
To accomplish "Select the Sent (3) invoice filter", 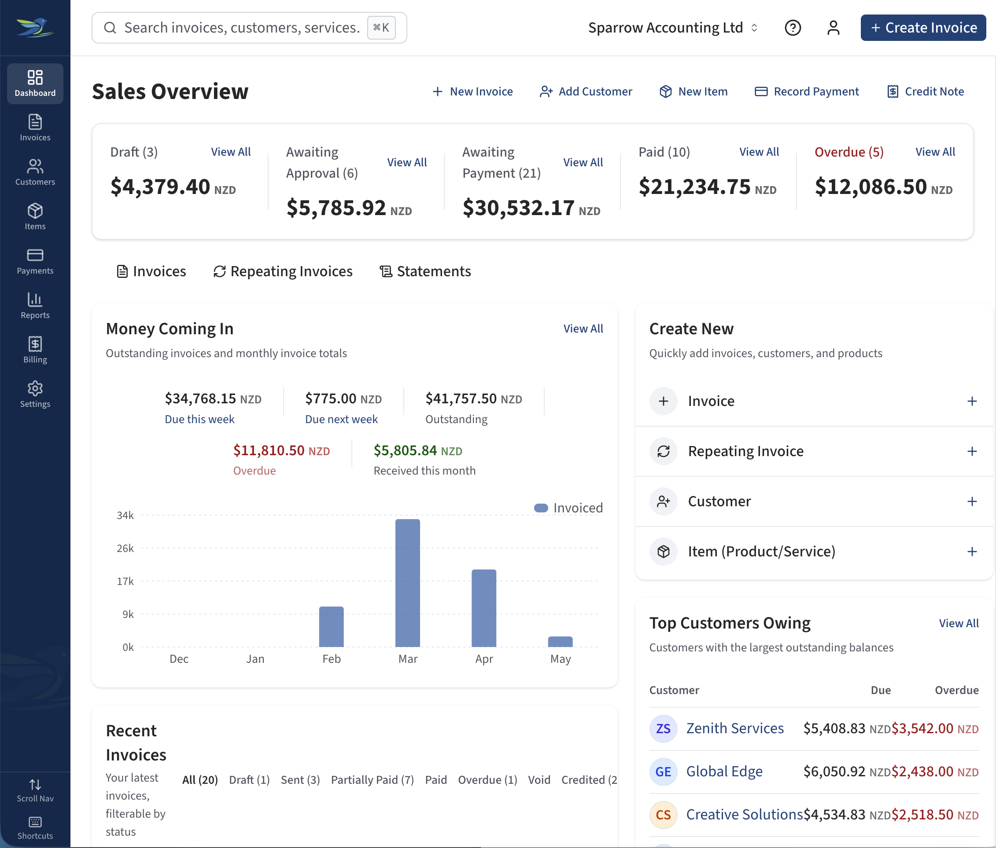I will click(x=300, y=780).
